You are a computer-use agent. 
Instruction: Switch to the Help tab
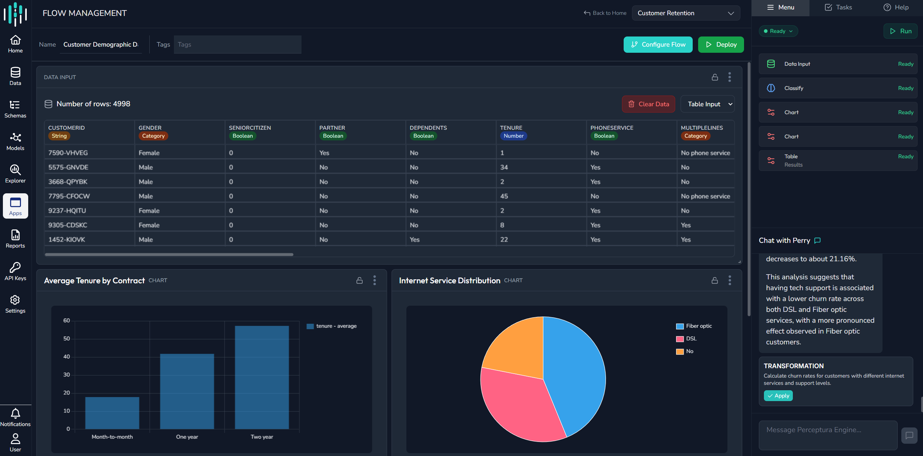[896, 7]
